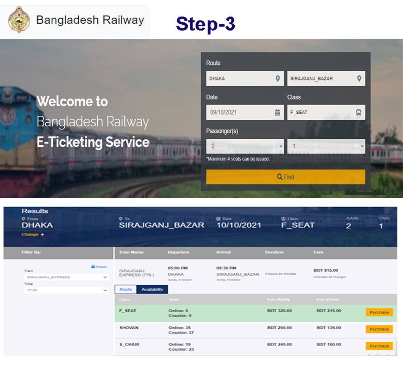
Task: Click the location pin in SIRAJGANJ_BAZAR field
Action: pos(359,78)
